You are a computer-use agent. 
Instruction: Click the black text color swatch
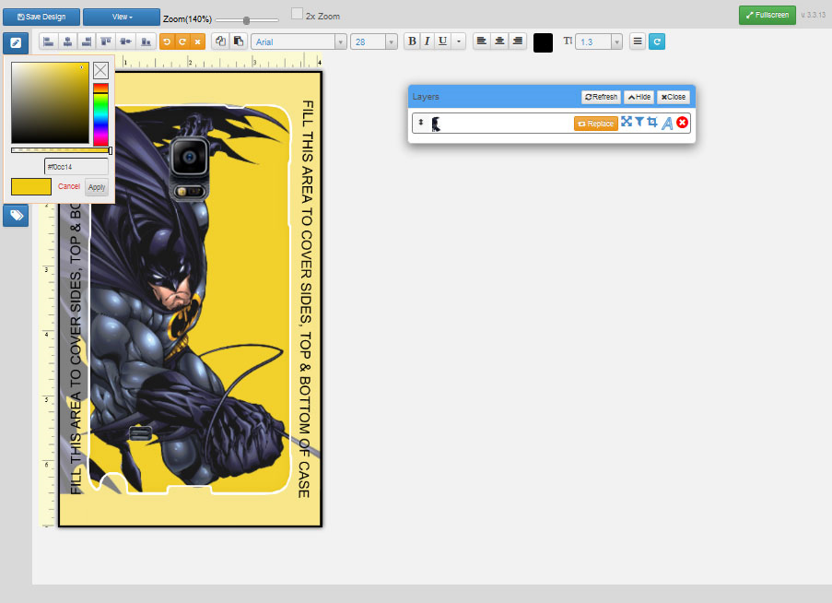coord(543,42)
